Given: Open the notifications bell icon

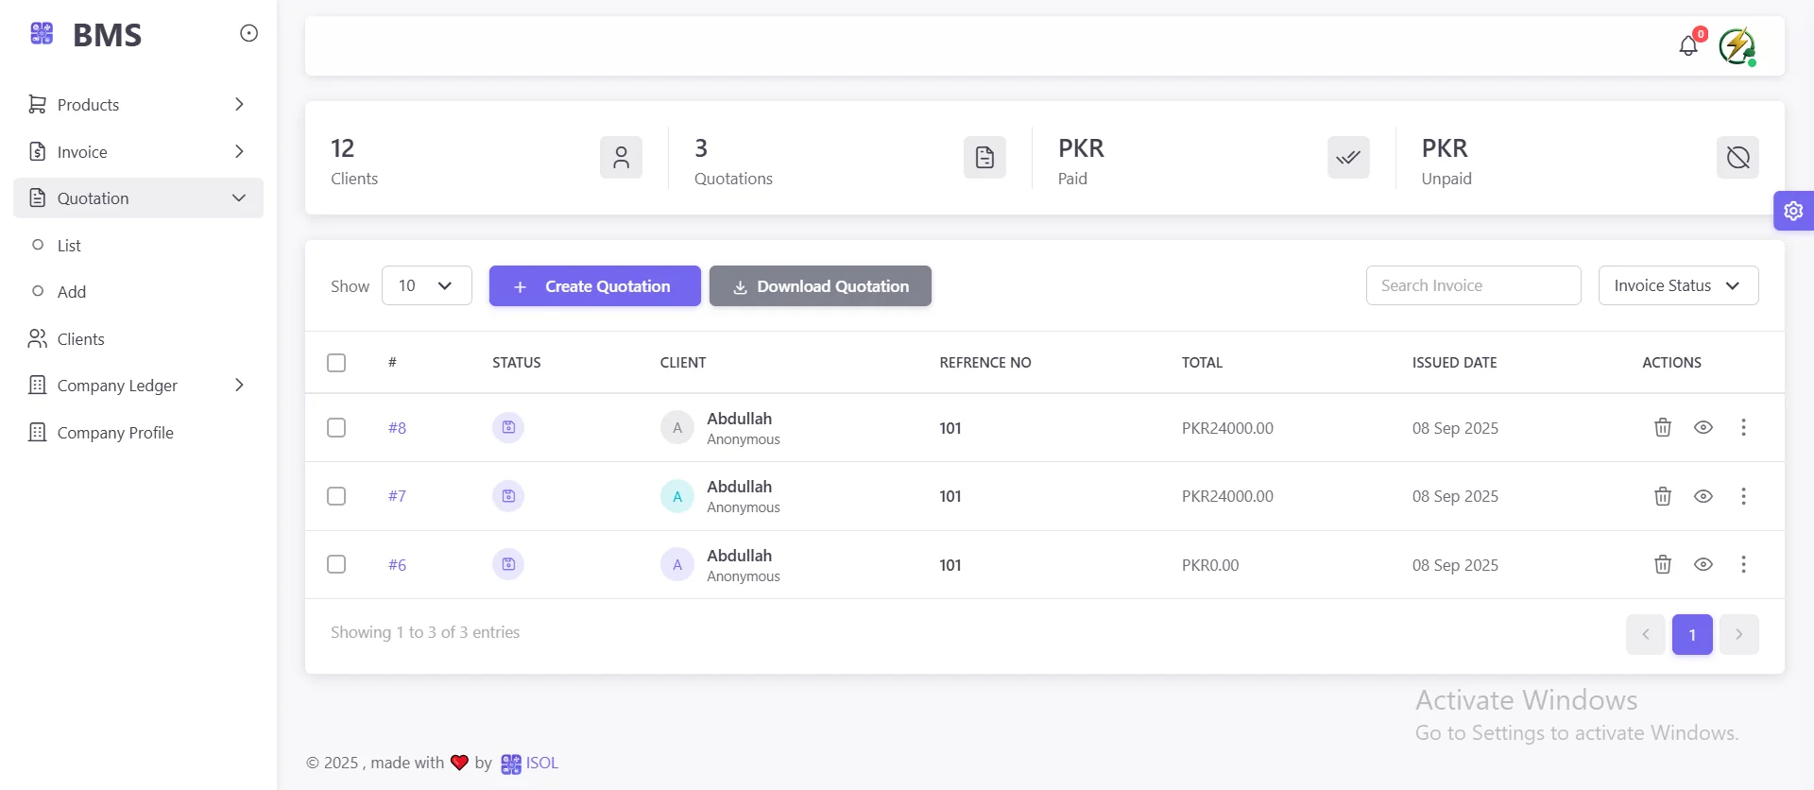Looking at the screenshot, I should click(1688, 45).
